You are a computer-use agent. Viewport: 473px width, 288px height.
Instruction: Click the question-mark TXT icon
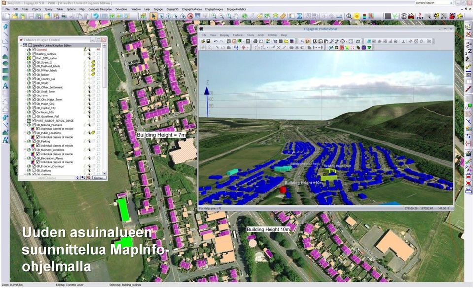[420, 16]
